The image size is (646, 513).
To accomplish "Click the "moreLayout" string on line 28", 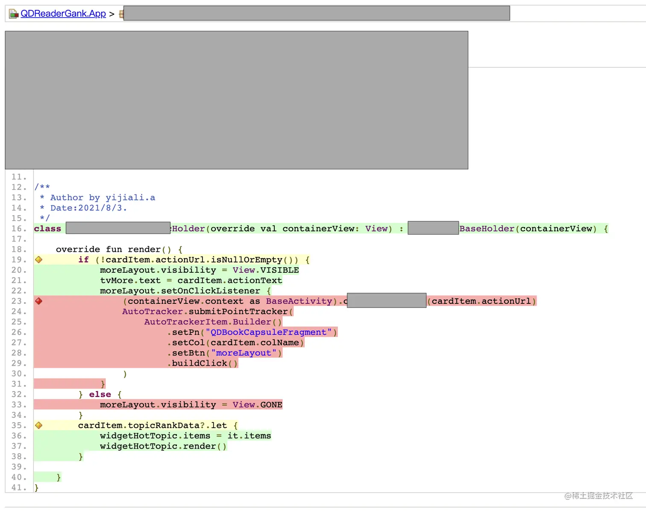I will pos(244,353).
